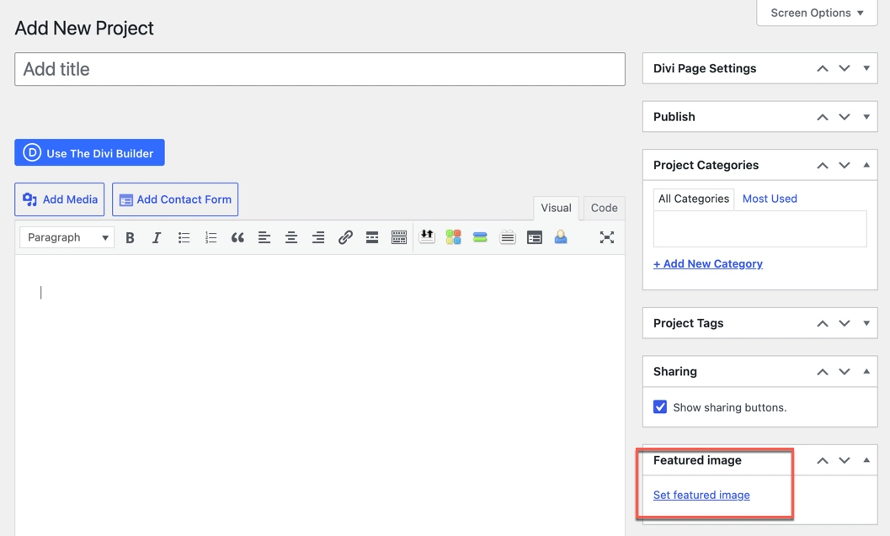Click the Project Categories panel title
890x536 pixels.
point(706,165)
